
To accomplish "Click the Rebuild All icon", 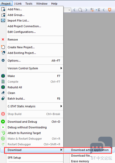I will (x=3, y=87).
